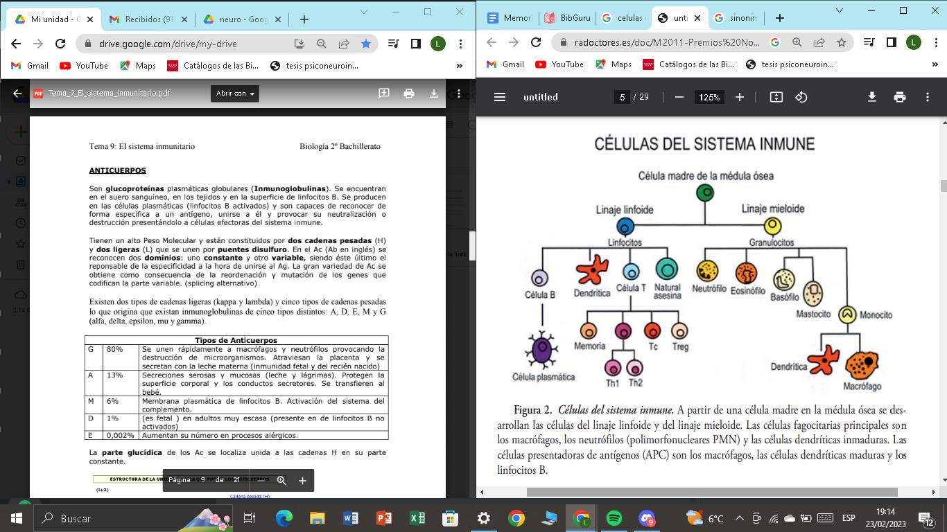This screenshot has height=532, width=947.
Task: Open Gmail bookmark in left window
Action: click(x=31, y=66)
